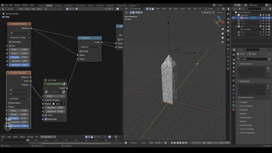272x153 pixels.
Task: Click the X/Y/Z axis field in falloff node
Action: point(55,96)
